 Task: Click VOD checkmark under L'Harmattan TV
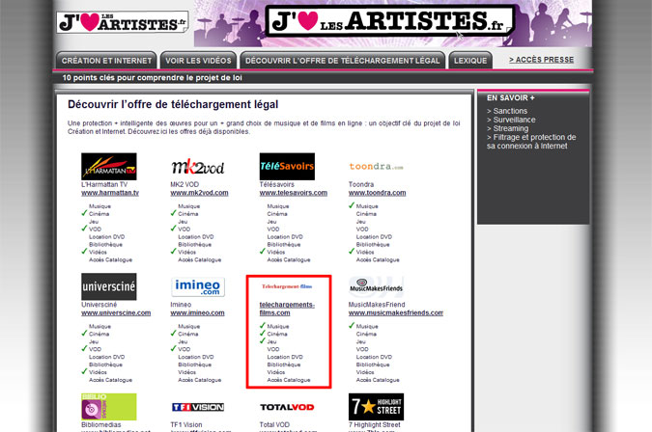[x=84, y=229]
